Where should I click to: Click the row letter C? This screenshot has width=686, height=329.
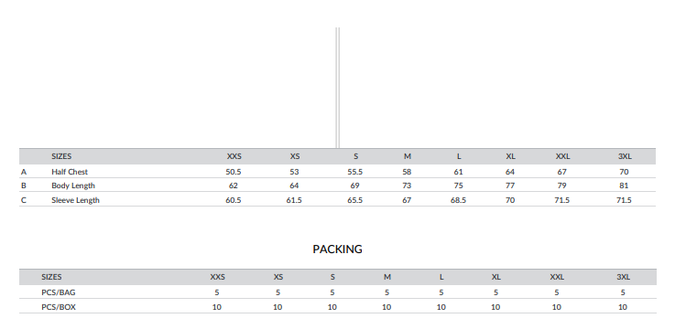pyautogui.click(x=24, y=200)
